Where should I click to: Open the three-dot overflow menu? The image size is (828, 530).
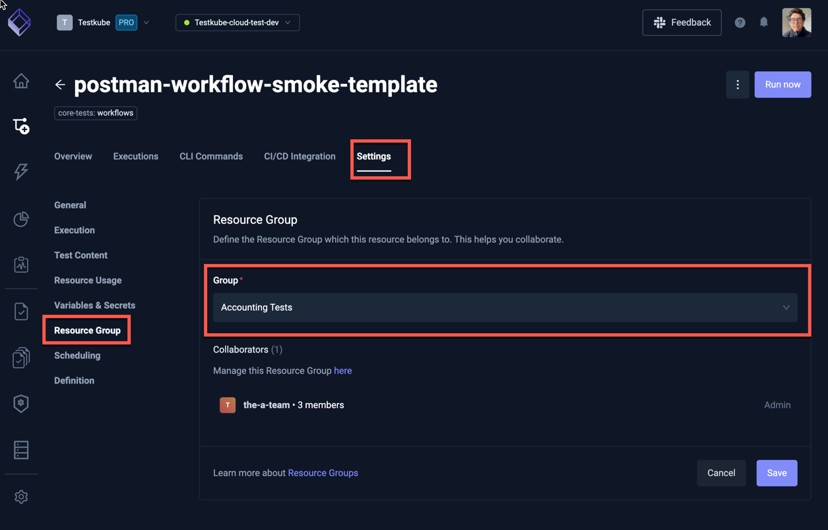tap(738, 84)
